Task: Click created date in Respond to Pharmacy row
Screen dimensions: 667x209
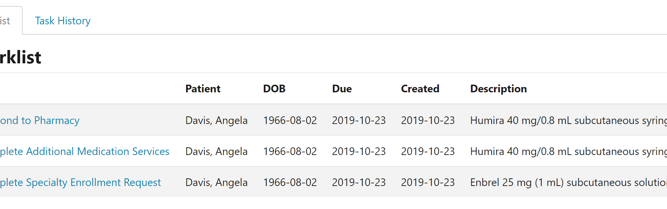Action: tap(428, 120)
